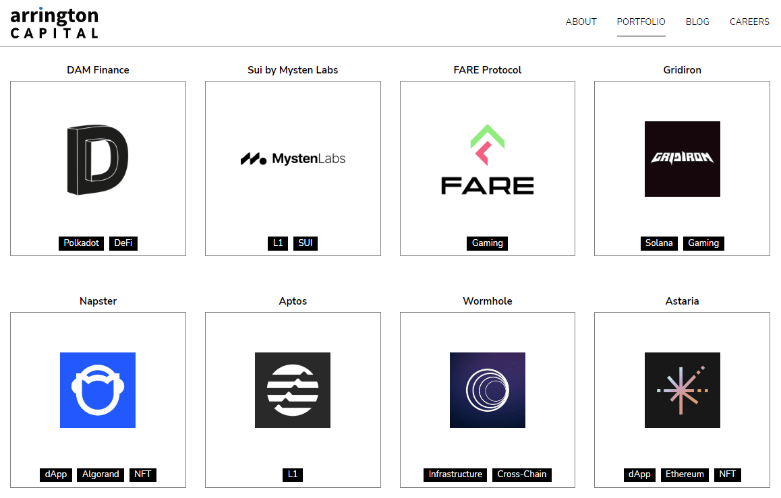The width and height of the screenshot is (781, 498).
Task: Click the Gridiron title
Action: (x=683, y=70)
